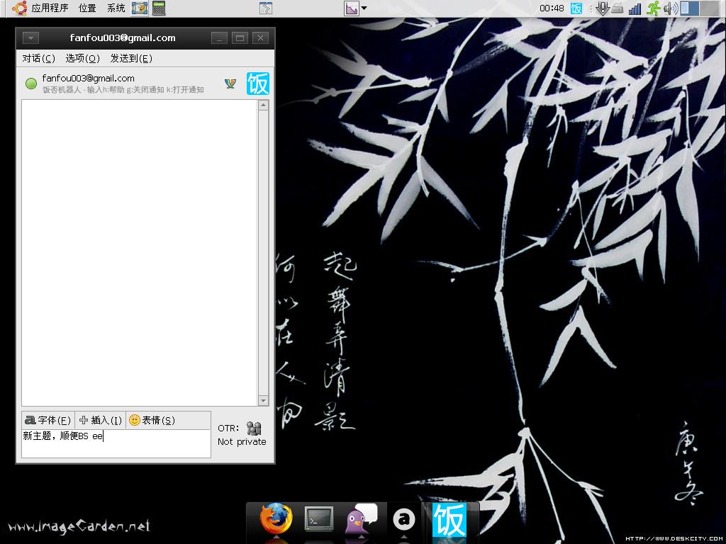Open the network signal bars indicator

pyautogui.click(x=635, y=8)
